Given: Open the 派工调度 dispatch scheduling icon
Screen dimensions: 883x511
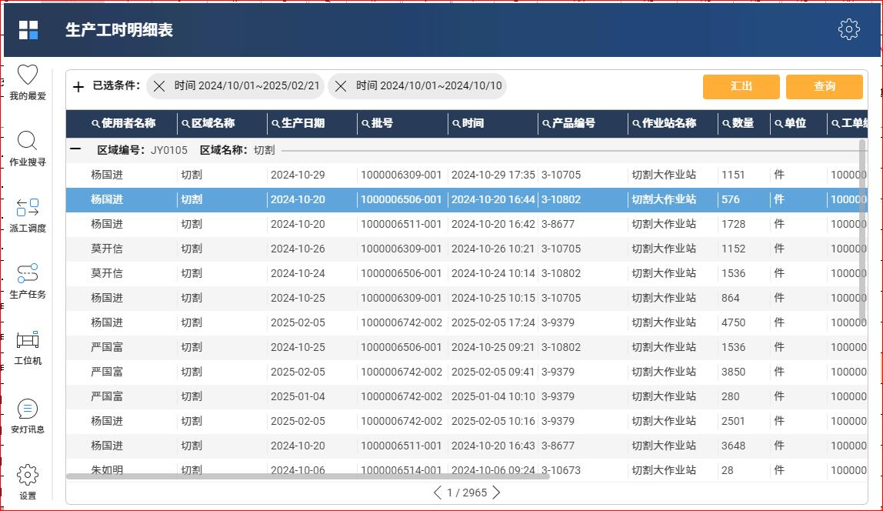Looking at the screenshot, I should [x=28, y=208].
